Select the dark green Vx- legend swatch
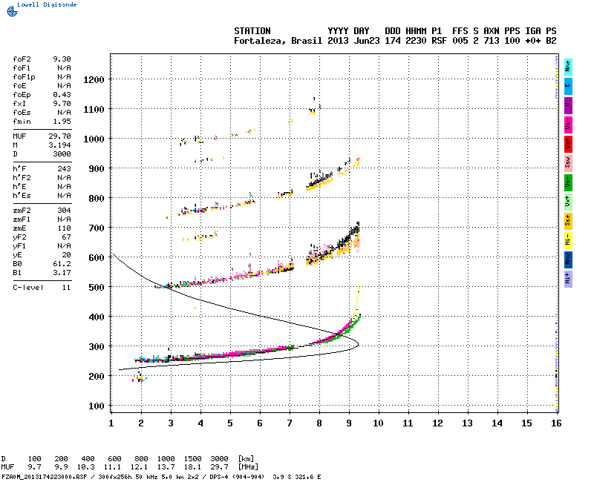The image size is (594, 482). [x=568, y=182]
